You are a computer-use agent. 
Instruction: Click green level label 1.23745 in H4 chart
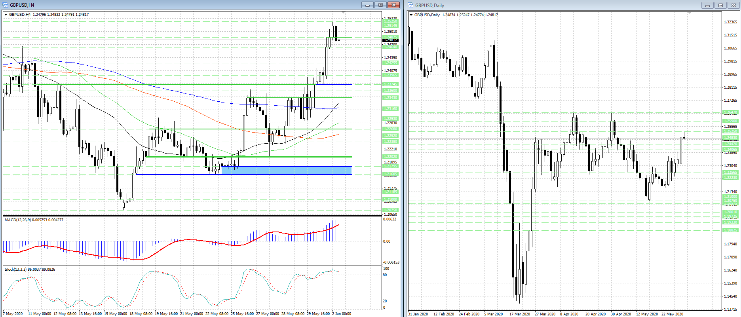(390, 84)
